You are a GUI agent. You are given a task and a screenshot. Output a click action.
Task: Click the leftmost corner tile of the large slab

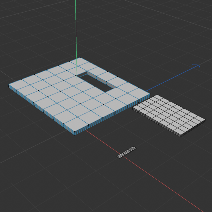pos(18,85)
